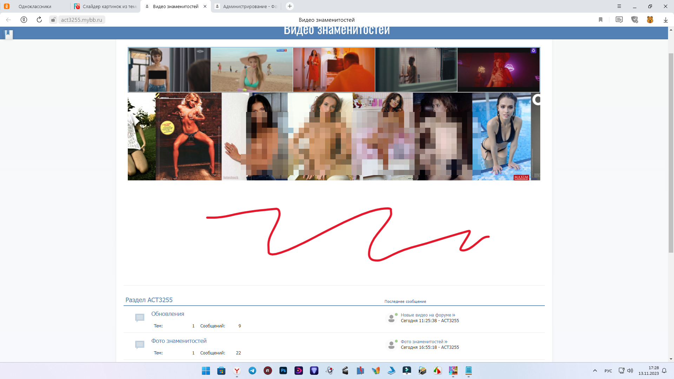The height and width of the screenshot is (379, 674).
Task: Click the bear extension icon
Action: [650, 20]
